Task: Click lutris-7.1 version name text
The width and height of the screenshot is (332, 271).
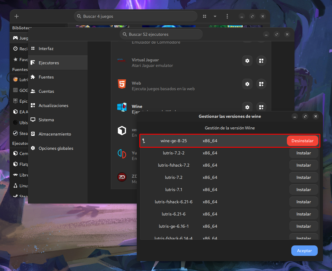Action: pyautogui.click(x=174, y=190)
